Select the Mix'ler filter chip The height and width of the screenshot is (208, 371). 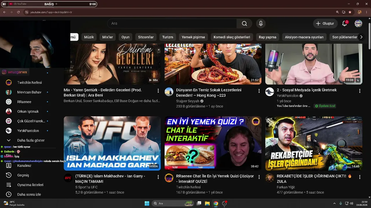(108, 37)
